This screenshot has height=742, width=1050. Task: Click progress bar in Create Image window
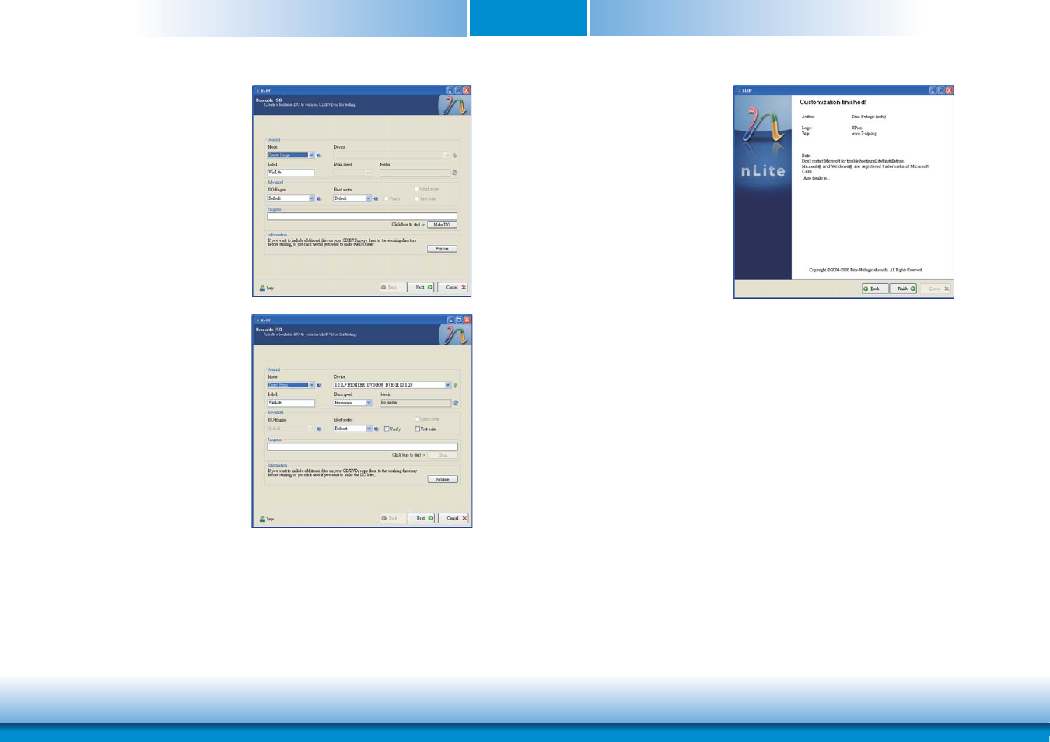(x=362, y=216)
